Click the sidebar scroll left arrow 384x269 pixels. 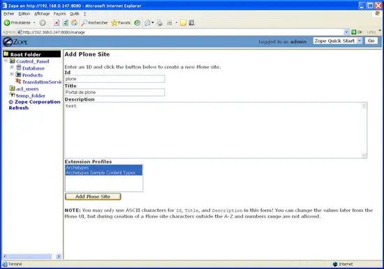point(5,256)
